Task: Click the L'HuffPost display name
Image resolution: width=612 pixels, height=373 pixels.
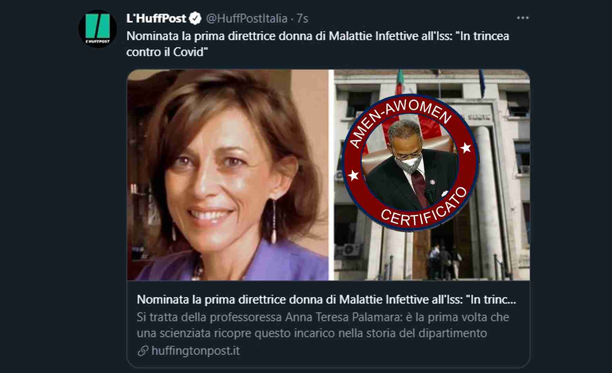Action: click(156, 18)
